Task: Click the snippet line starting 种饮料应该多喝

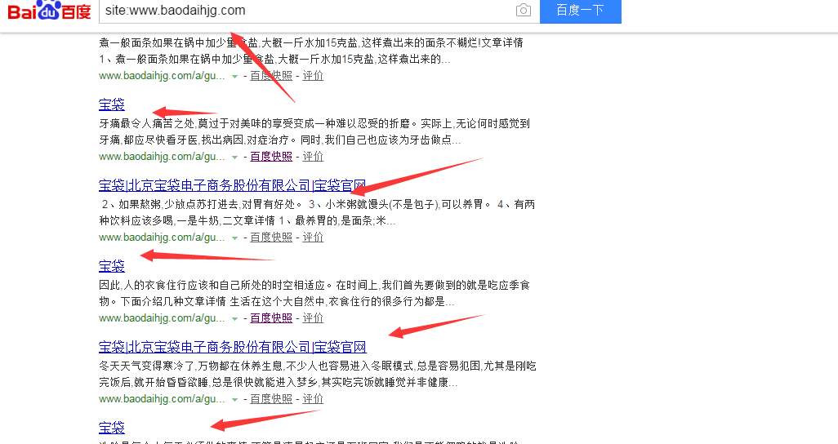Action: tap(247, 220)
